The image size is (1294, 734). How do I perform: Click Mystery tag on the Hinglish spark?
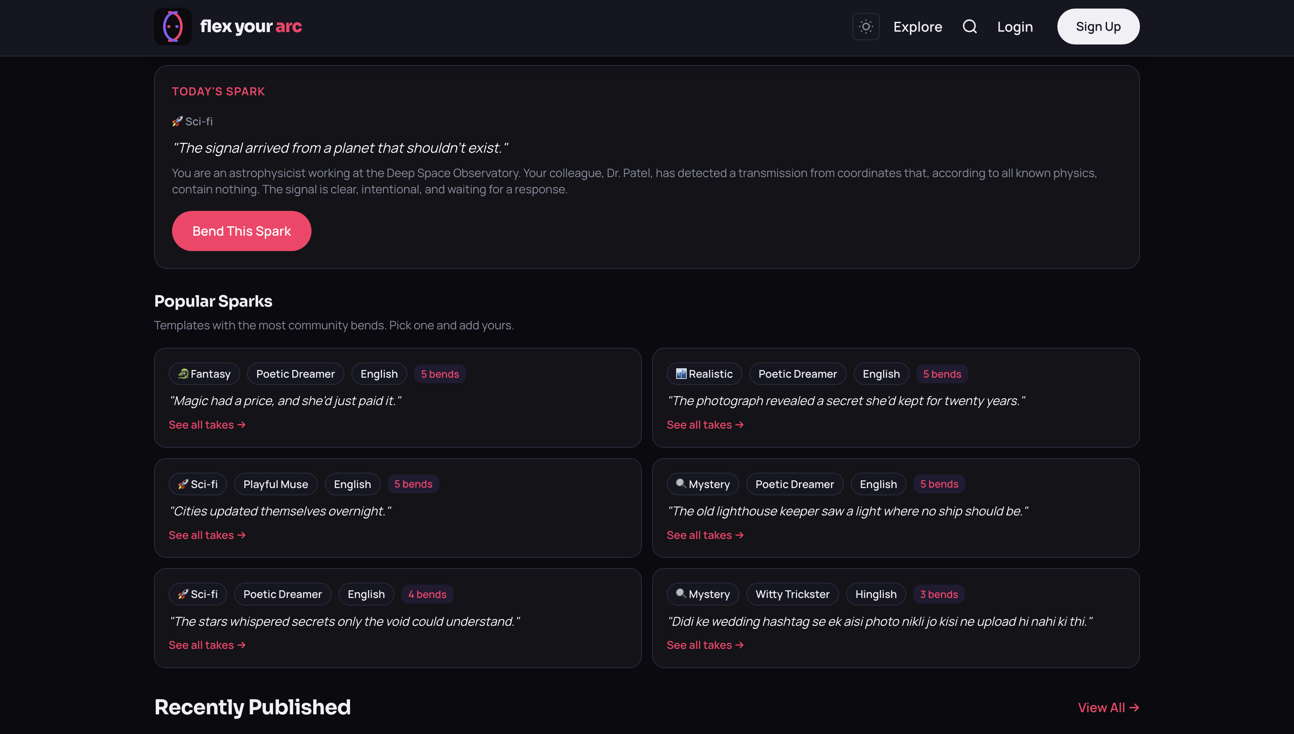point(703,594)
